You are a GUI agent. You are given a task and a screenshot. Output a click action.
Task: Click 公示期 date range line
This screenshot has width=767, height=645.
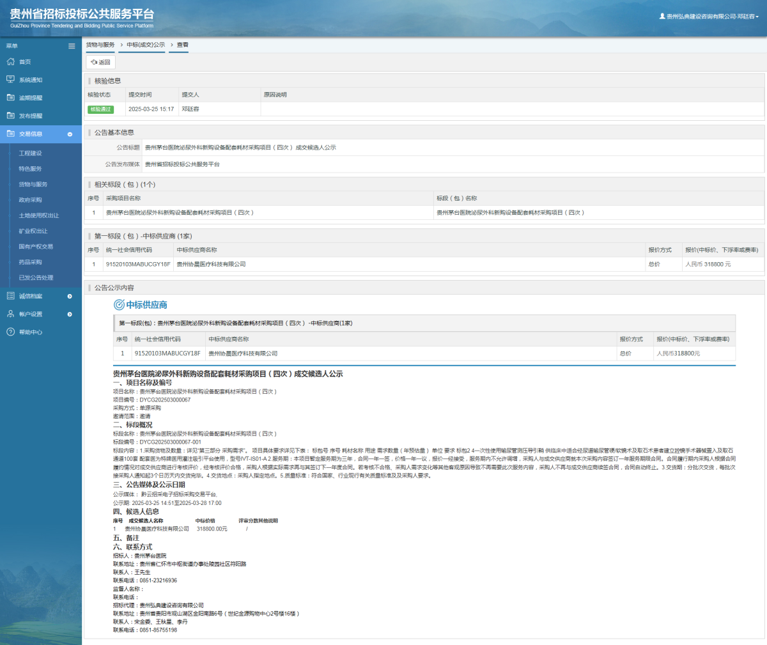click(167, 503)
